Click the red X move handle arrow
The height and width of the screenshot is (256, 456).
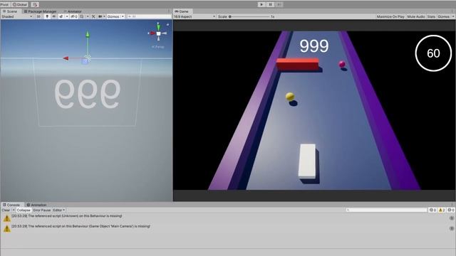tap(66, 58)
